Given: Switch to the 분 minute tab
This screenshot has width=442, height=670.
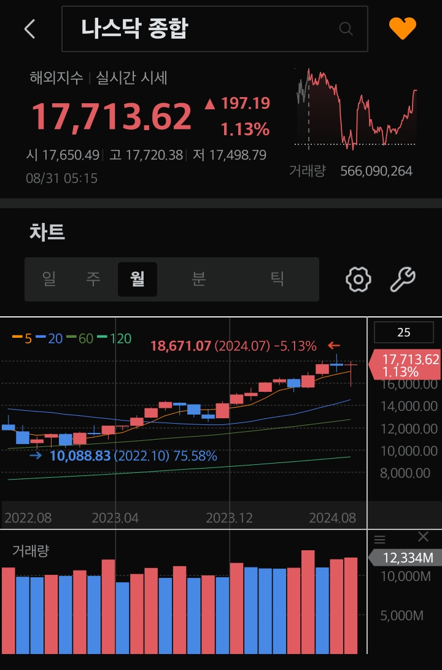Looking at the screenshot, I should (198, 279).
